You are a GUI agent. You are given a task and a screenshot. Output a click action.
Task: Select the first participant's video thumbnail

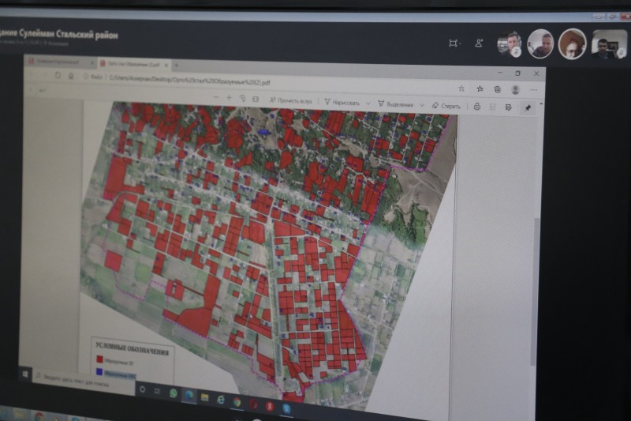point(510,43)
